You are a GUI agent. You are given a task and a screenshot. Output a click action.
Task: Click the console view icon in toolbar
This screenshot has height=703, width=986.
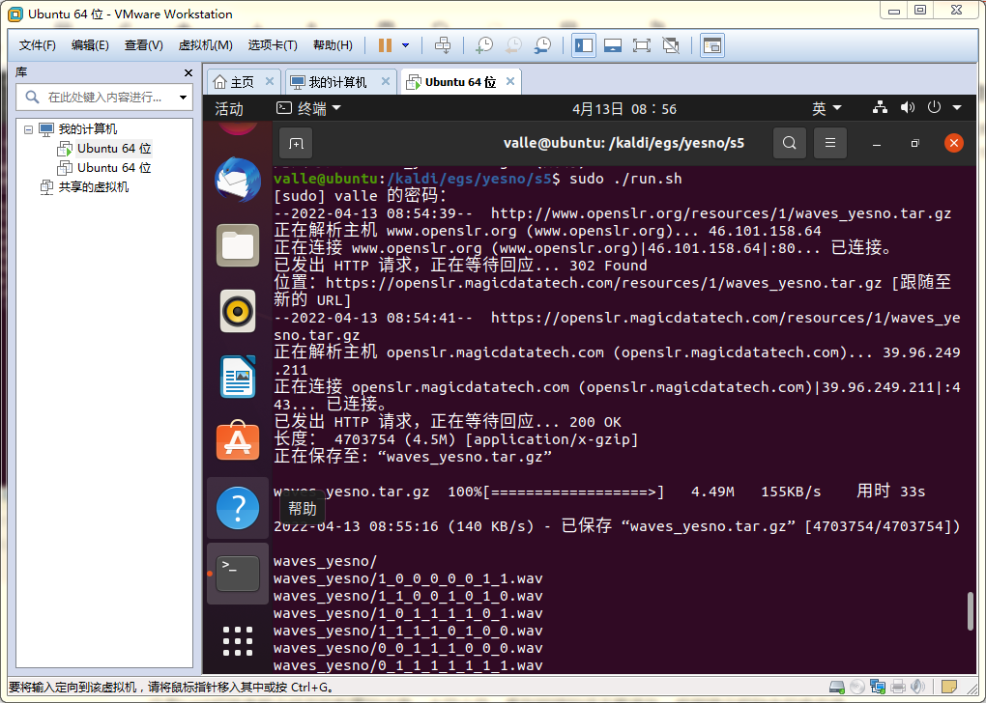(x=711, y=45)
